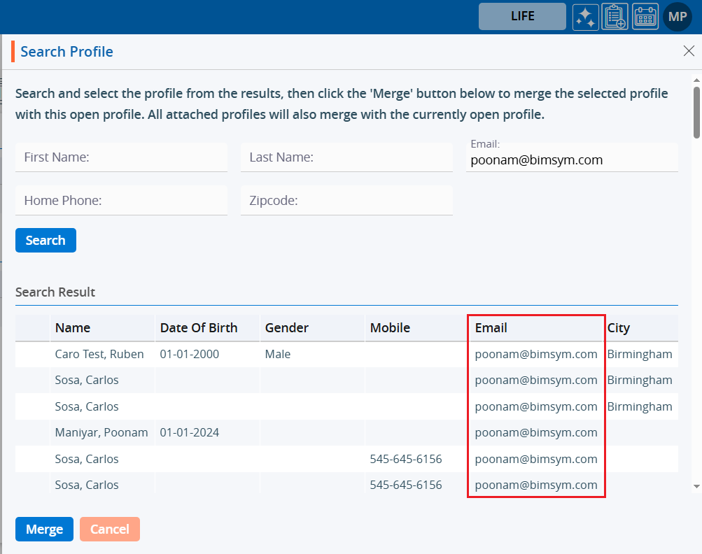The width and height of the screenshot is (702, 554).
Task: Open the calendar icon in header
Action: [x=645, y=17]
